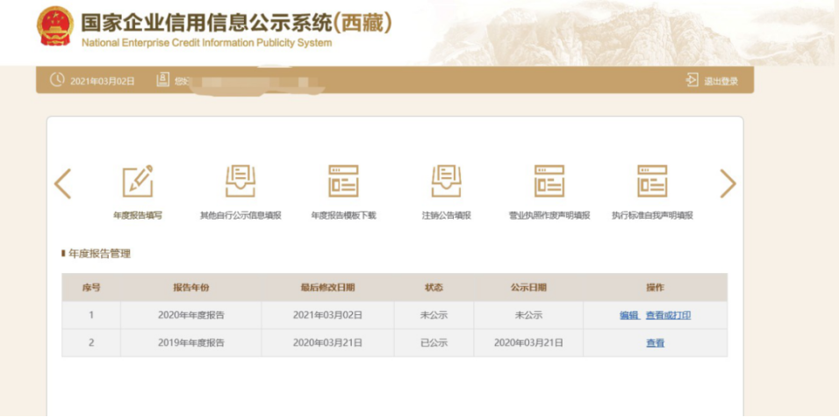Viewport: 839px width, 417px height.
Task: Click the logout door icon
Action: point(692,80)
